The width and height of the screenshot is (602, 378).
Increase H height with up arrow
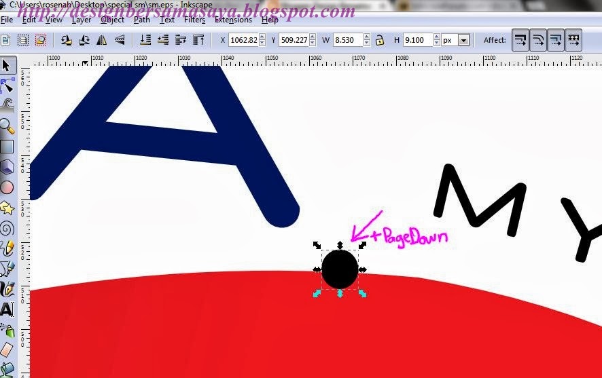click(x=436, y=37)
